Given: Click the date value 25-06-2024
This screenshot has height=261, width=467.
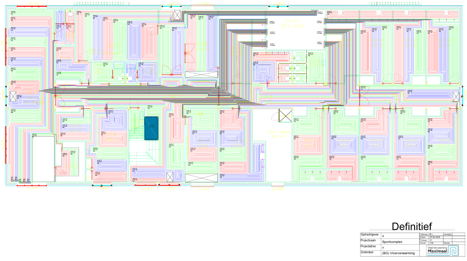Looking at the screenshot, I should (436, 238).
